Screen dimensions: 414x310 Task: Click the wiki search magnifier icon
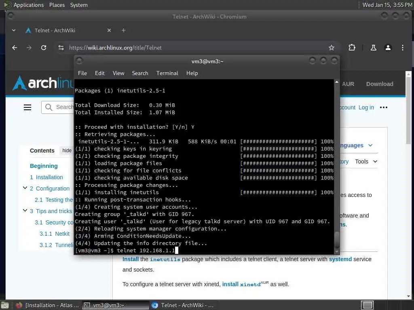[49, 107]
